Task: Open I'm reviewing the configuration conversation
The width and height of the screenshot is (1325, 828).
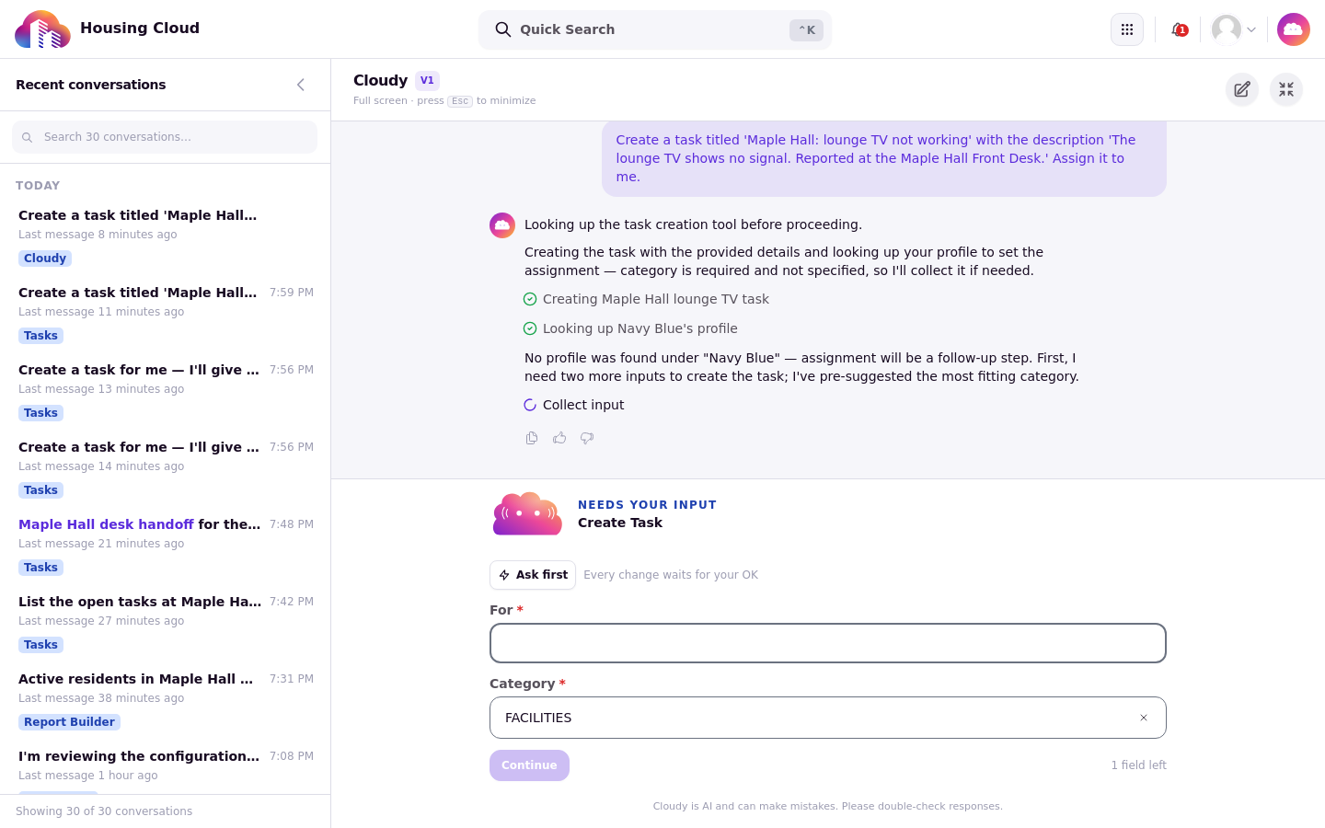Action: point(166,767)
